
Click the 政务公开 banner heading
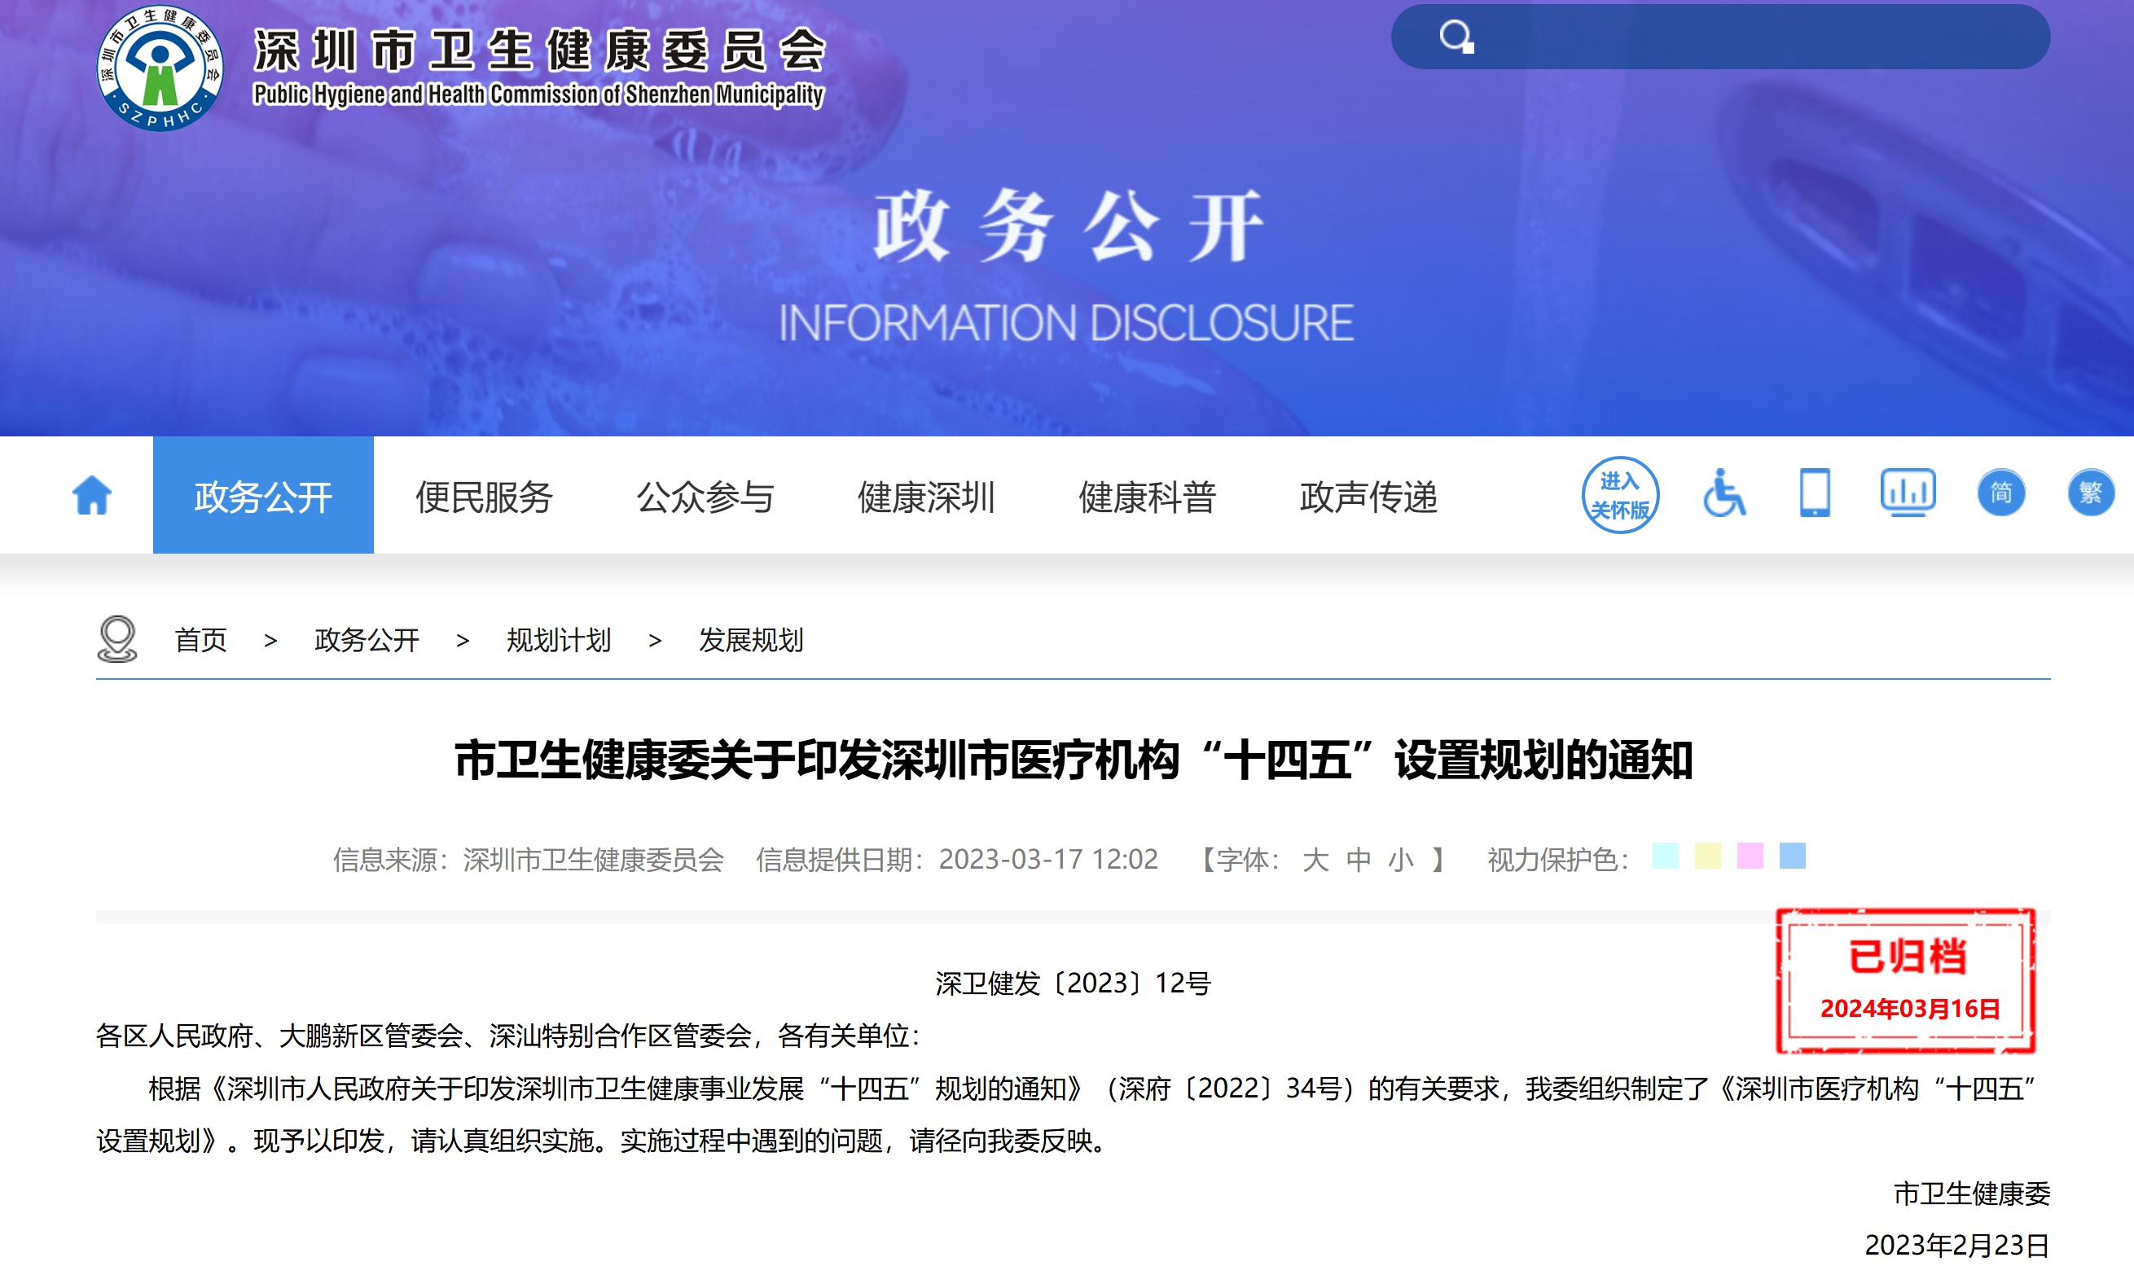click(1068, 226)
